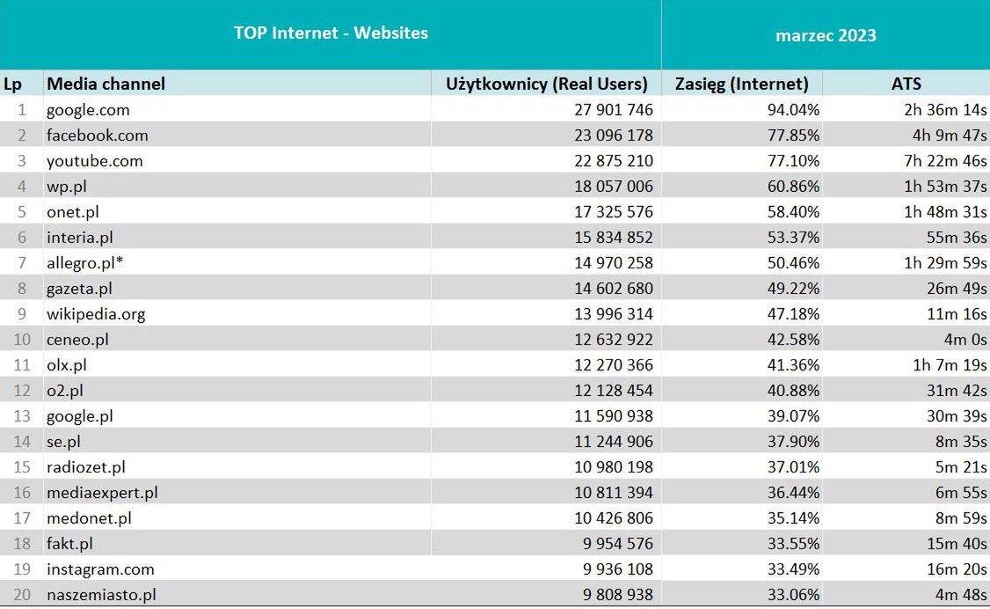Select row number 10 in Lp column
This screenshot has height=609, width=990.
click(22, 340)
